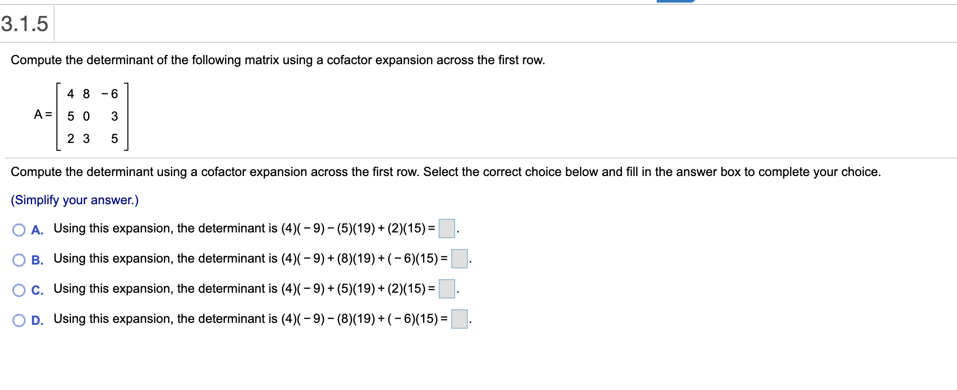Click the answer box beside choice A

(446, 229)
